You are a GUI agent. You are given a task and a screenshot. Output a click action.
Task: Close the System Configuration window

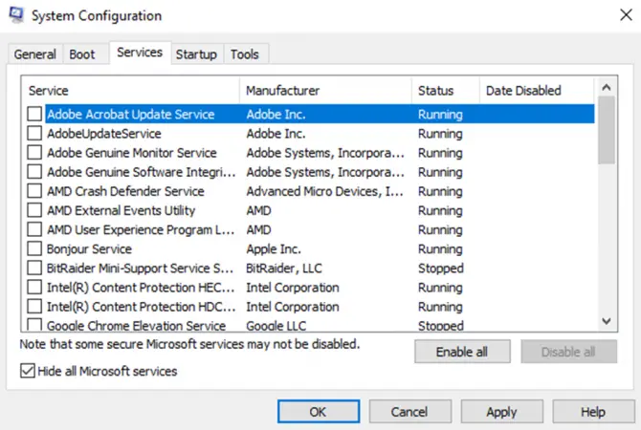626,15
